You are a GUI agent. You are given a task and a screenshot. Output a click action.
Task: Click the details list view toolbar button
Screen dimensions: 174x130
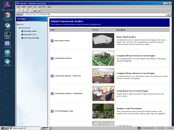(39, 11)
